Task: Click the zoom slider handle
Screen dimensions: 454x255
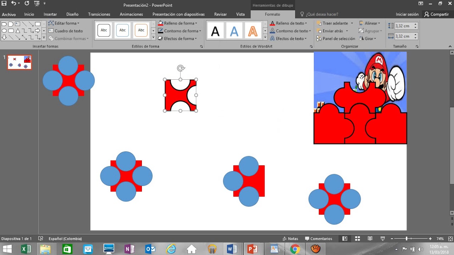Action: [x=406, y=239]
